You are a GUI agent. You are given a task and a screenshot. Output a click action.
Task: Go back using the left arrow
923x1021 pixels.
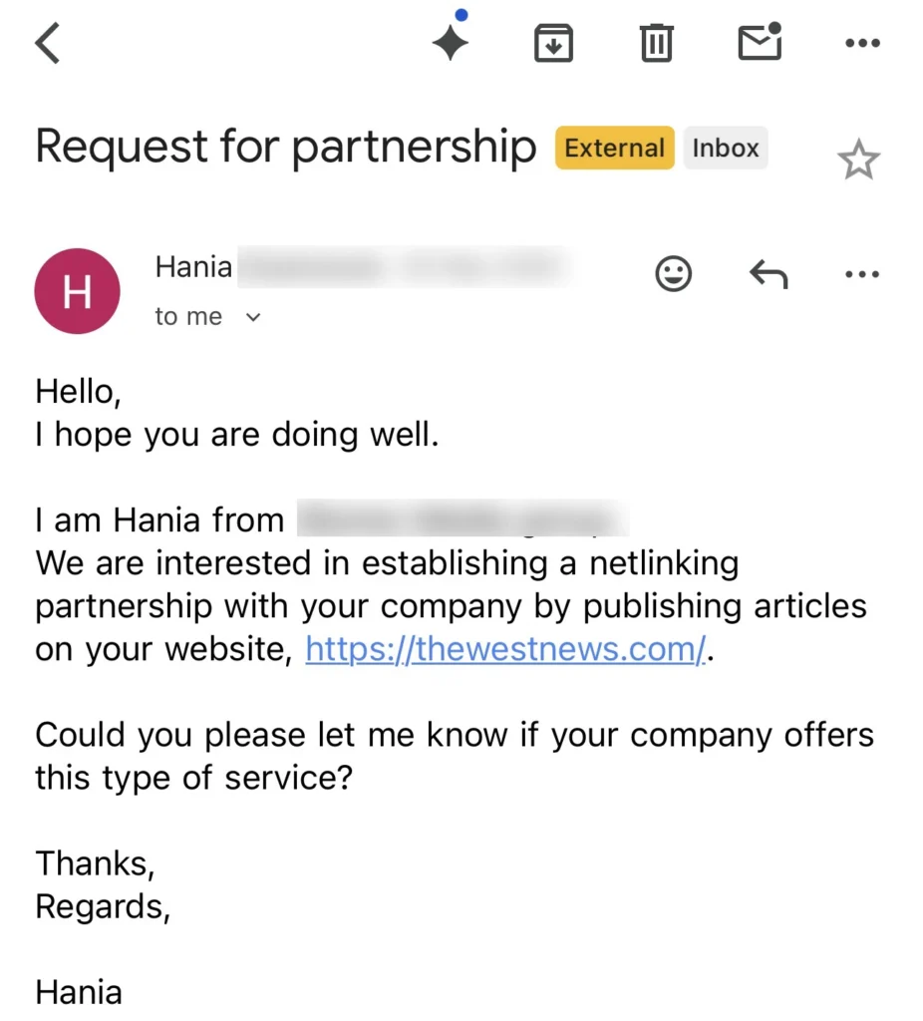click(x=48, y=44)
